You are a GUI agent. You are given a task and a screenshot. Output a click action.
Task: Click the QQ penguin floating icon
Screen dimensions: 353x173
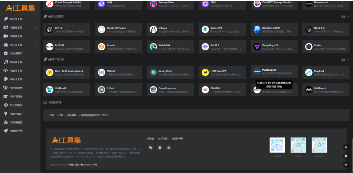pos(346,156)
